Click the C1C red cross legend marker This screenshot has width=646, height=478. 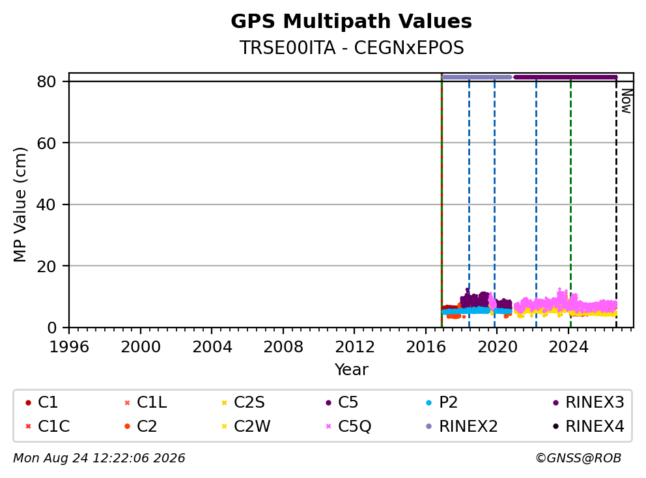click(x=28, y=427)
